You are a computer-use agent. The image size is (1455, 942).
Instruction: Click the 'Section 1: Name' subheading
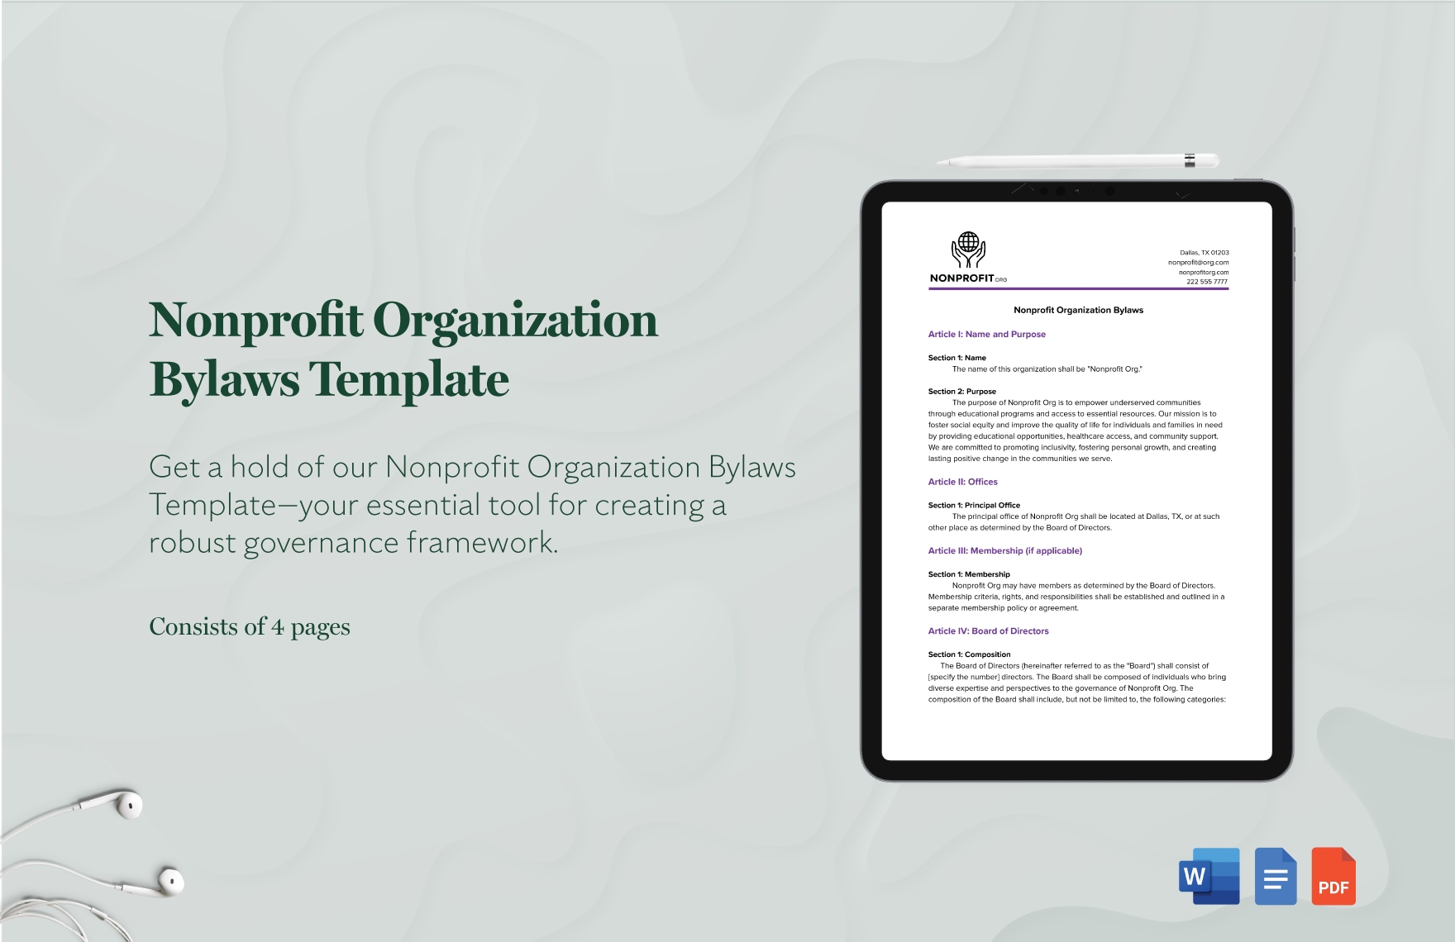(x=956, y=358)
